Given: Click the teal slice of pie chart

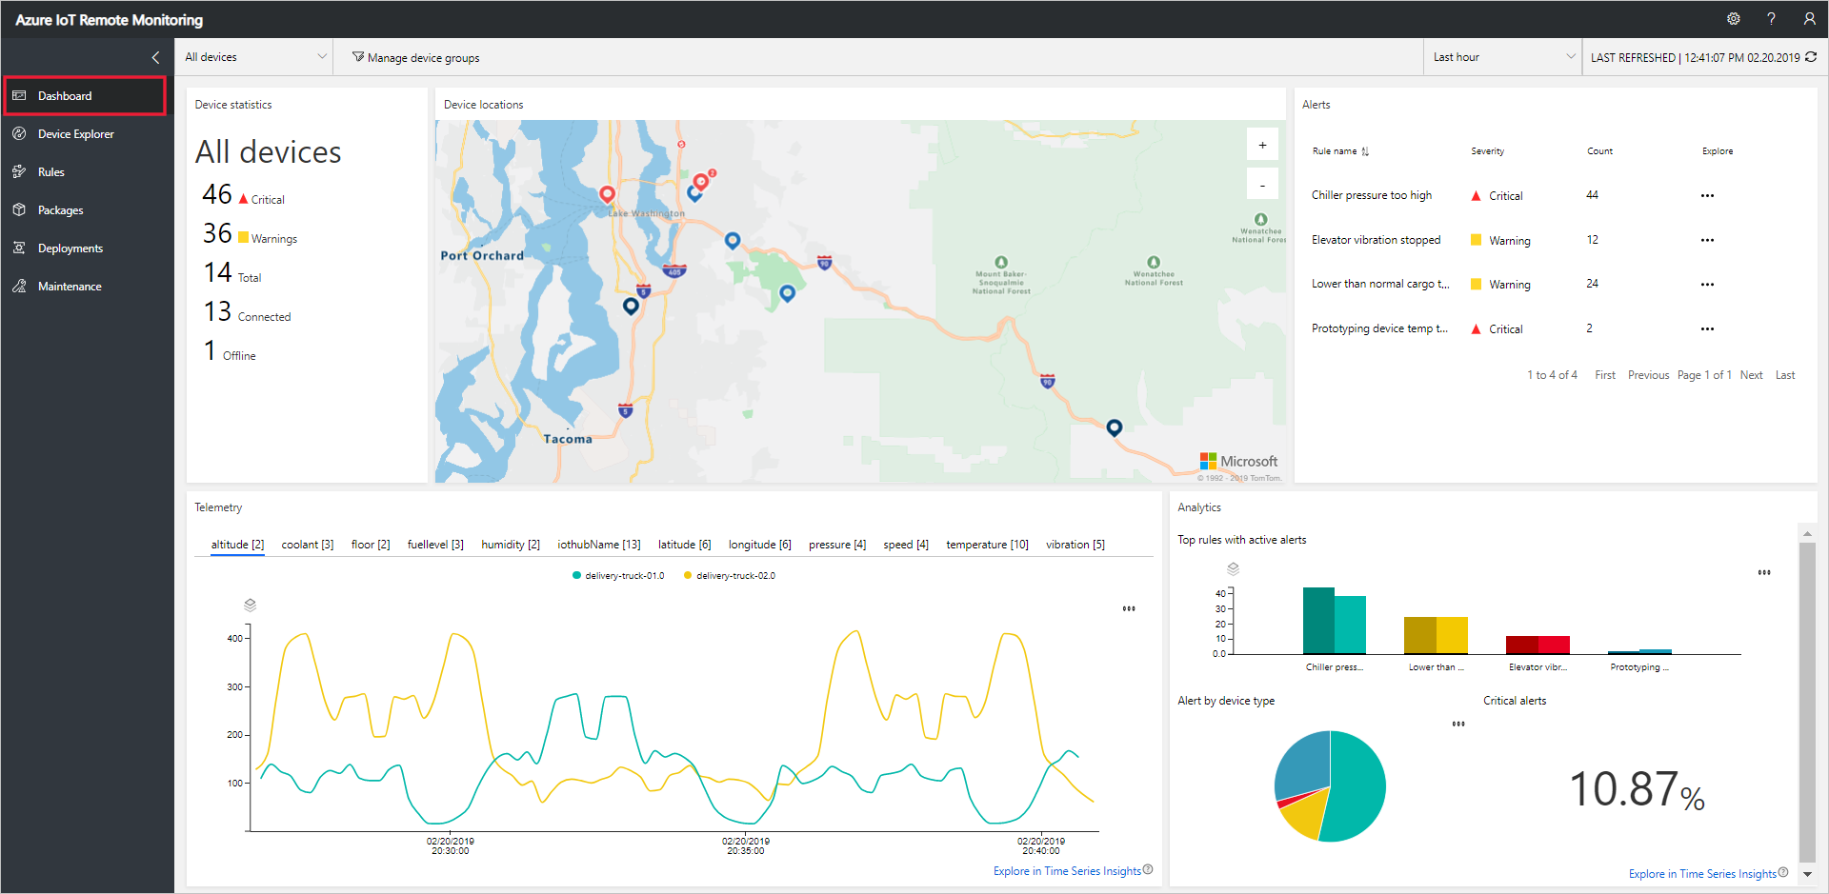Looking at the screenshot, I should [1357, 786].
